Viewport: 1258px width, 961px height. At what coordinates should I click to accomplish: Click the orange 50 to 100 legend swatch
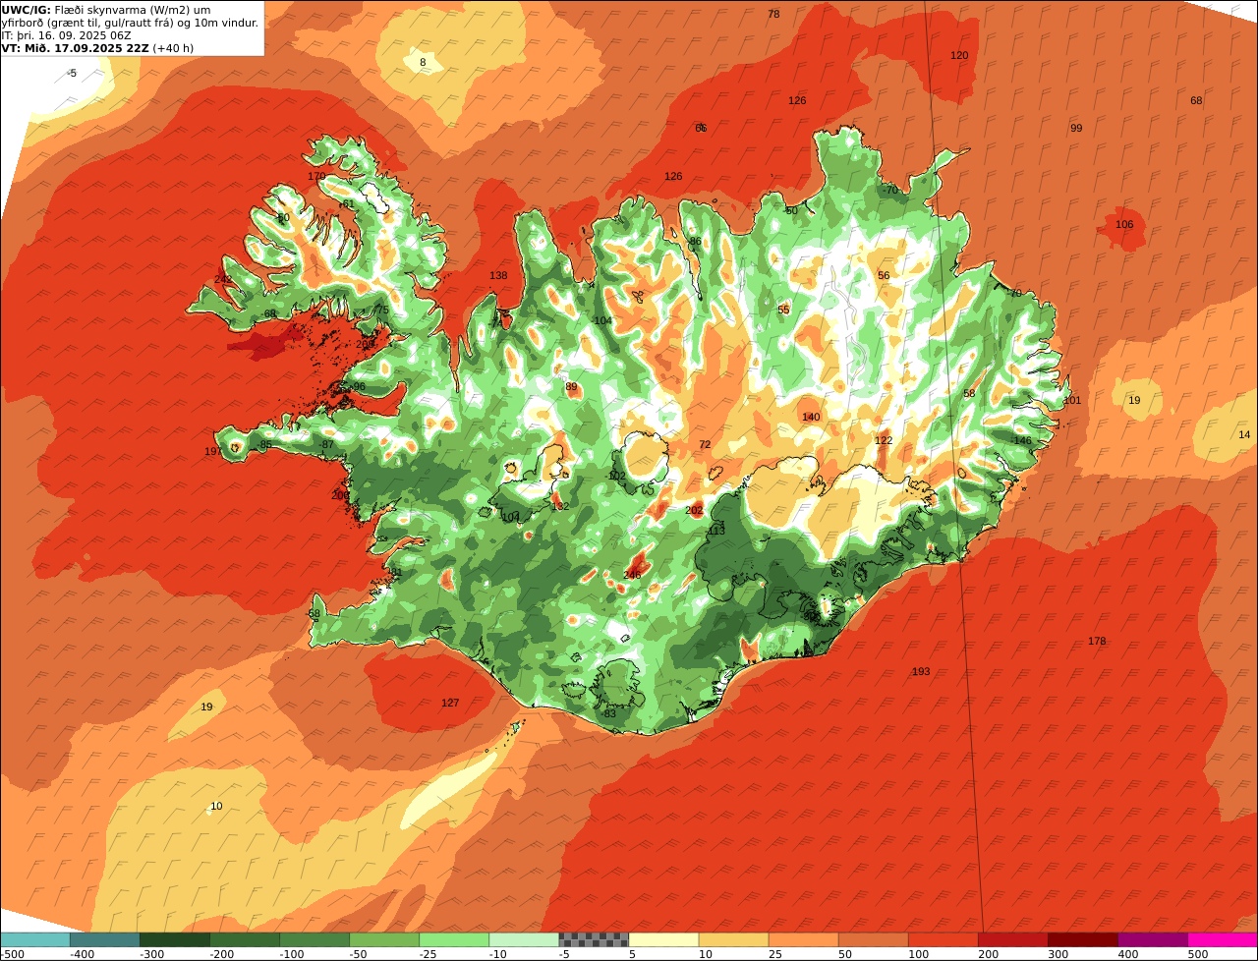point(873,939)
